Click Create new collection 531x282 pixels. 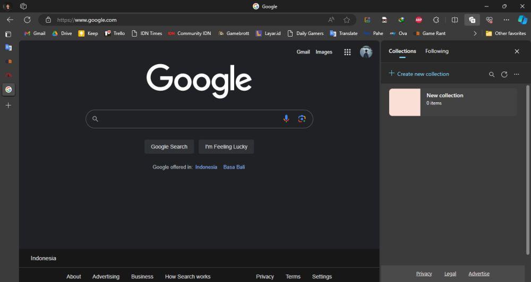coord(419,74)
